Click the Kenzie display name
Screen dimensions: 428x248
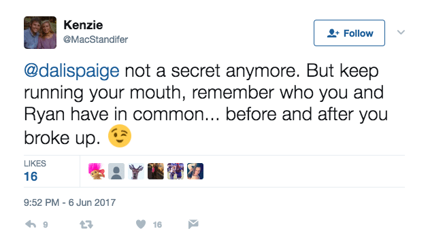[83, 25]
